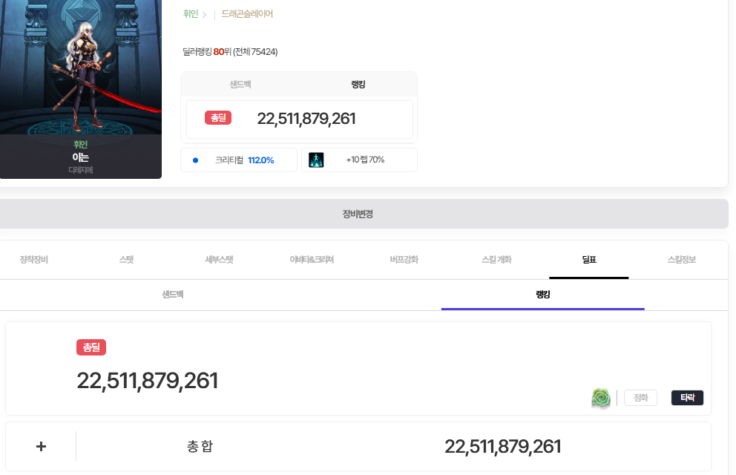
Task: Click the blue dot next to 크리티컬
Action: (x=195, y=160)
